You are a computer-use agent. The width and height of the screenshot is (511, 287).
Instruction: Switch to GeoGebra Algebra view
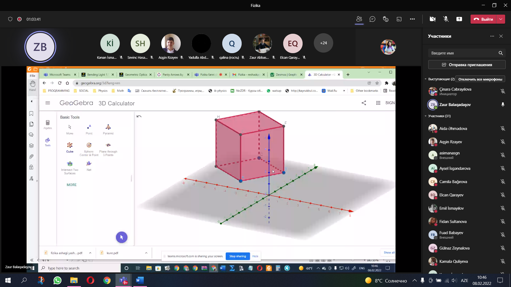tap(48, 125)
